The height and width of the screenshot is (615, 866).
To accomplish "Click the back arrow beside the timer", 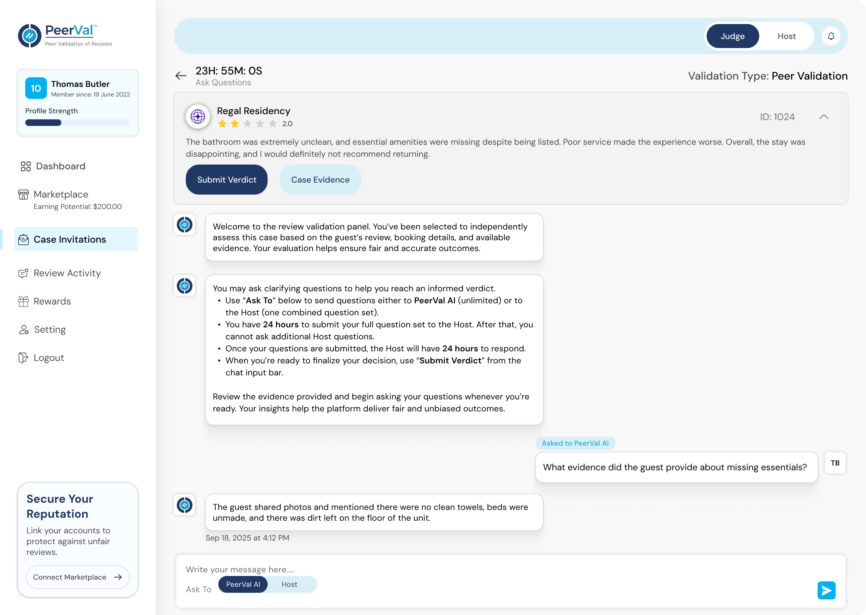I will pyautogui.click(x=181, y=76).
